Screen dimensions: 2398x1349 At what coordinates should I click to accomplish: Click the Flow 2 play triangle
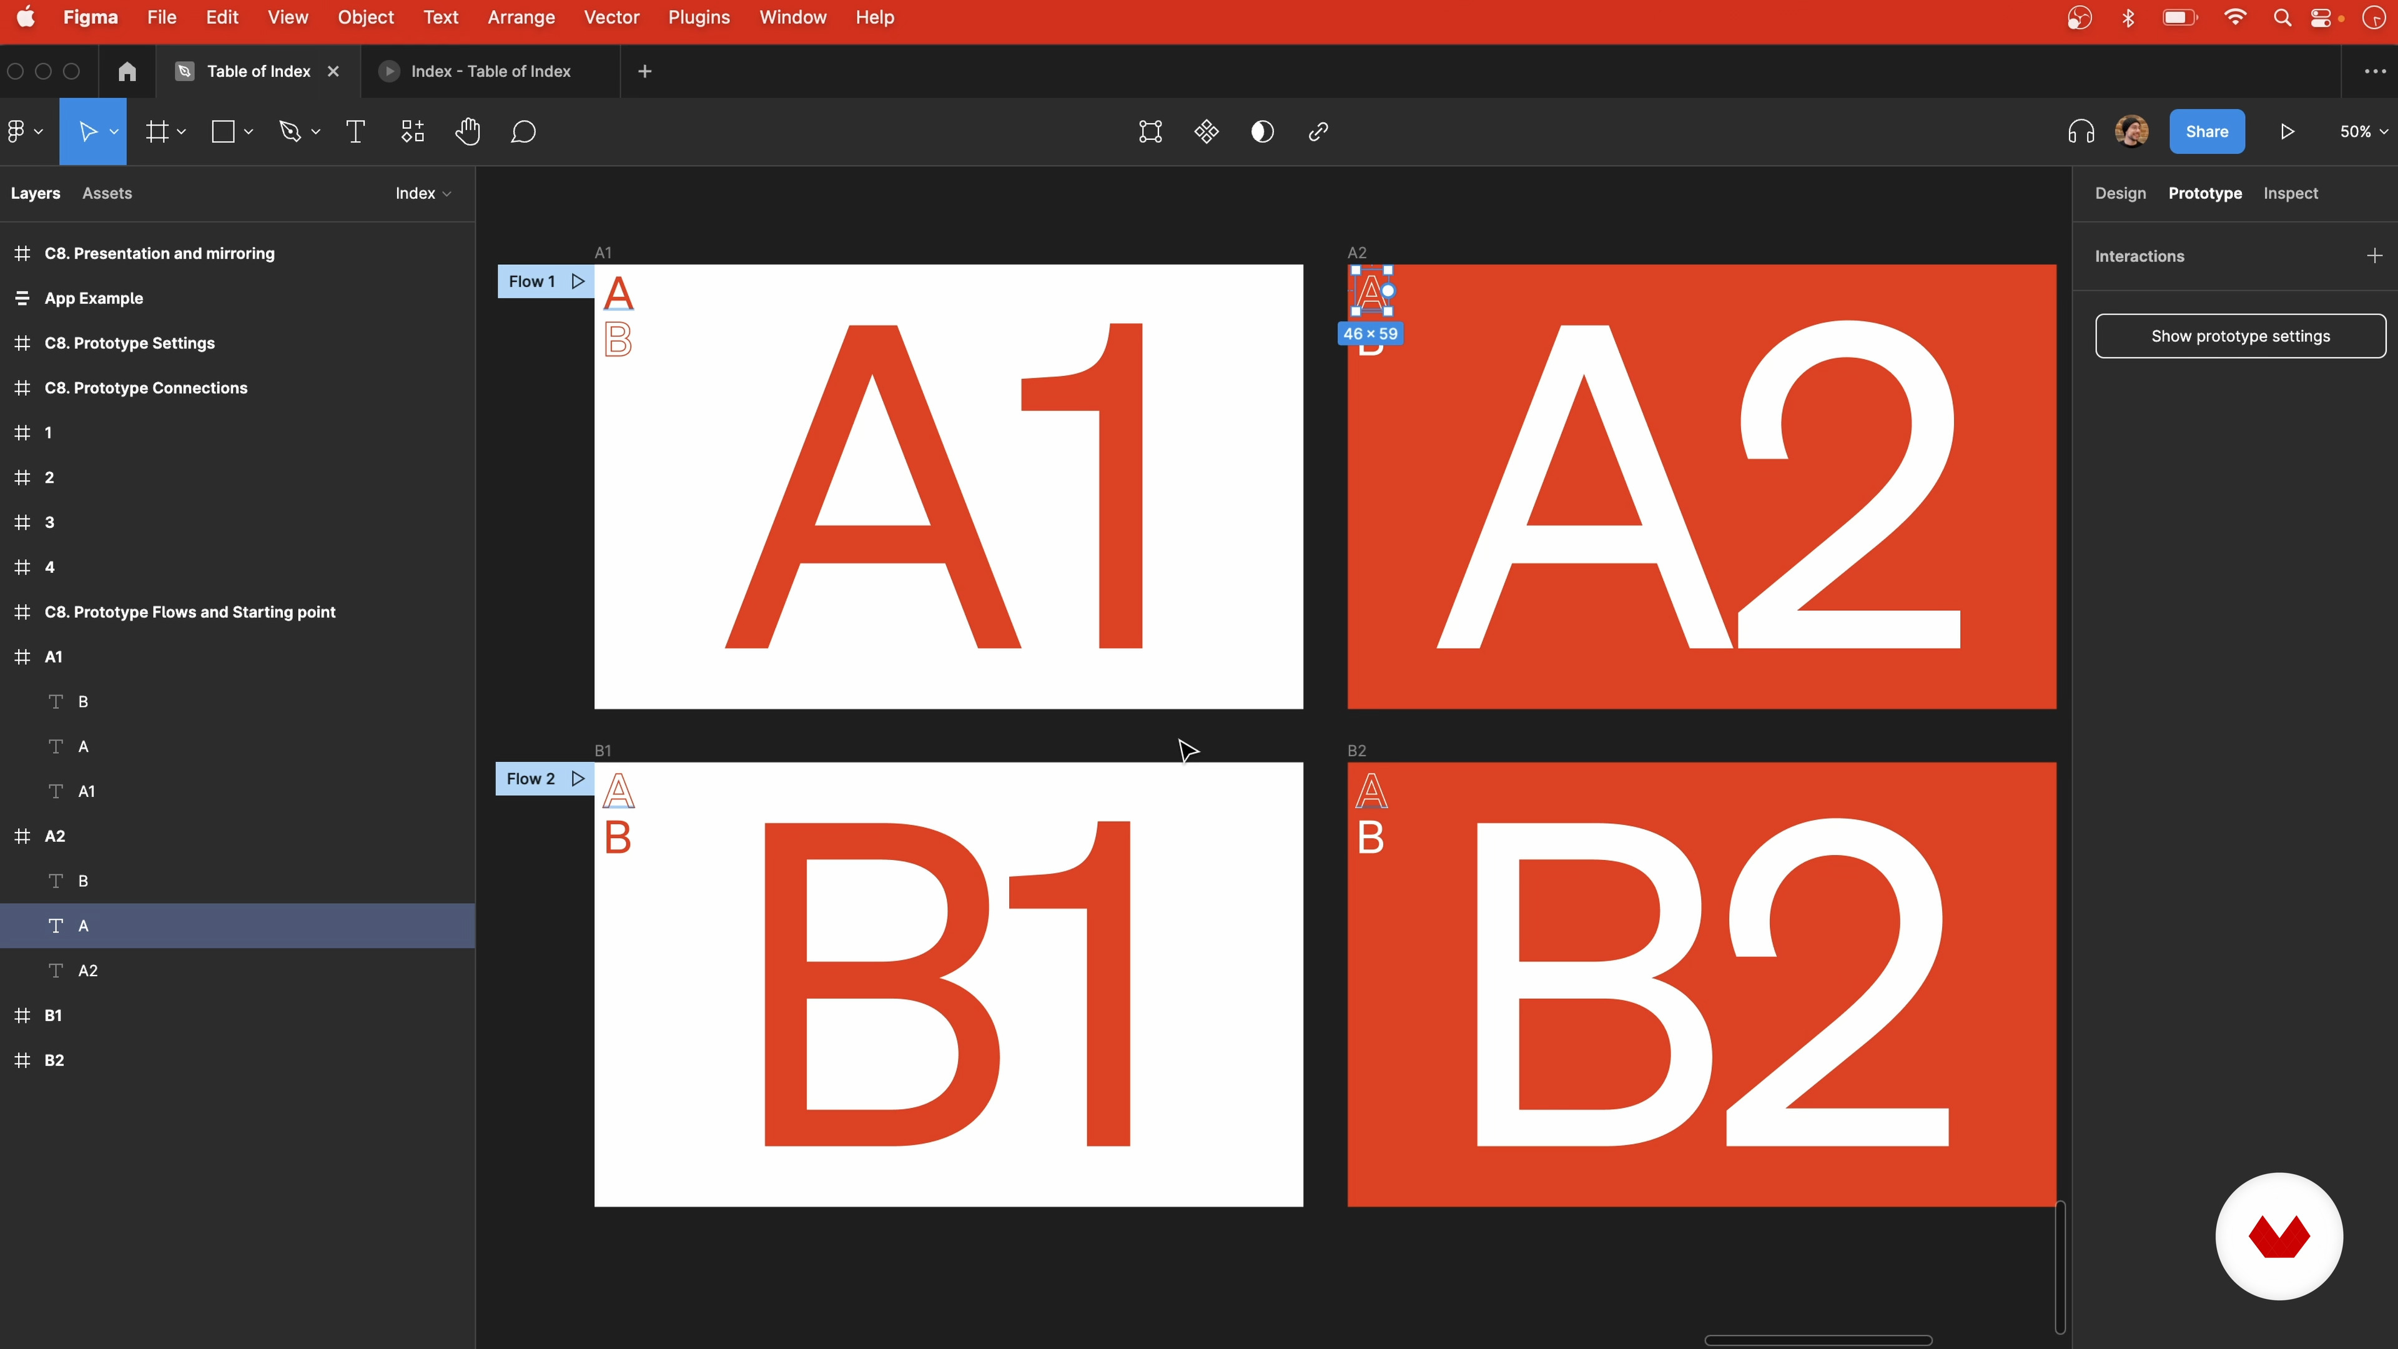[x=578, y=778]
